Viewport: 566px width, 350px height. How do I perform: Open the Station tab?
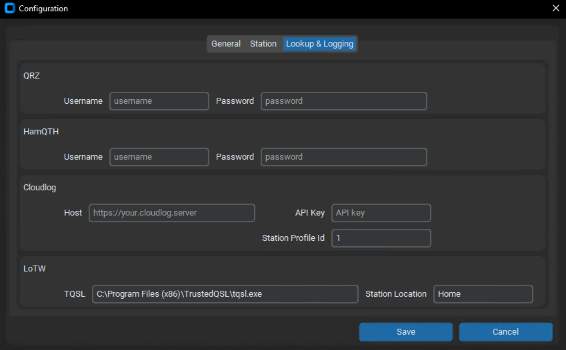[263, 44]
